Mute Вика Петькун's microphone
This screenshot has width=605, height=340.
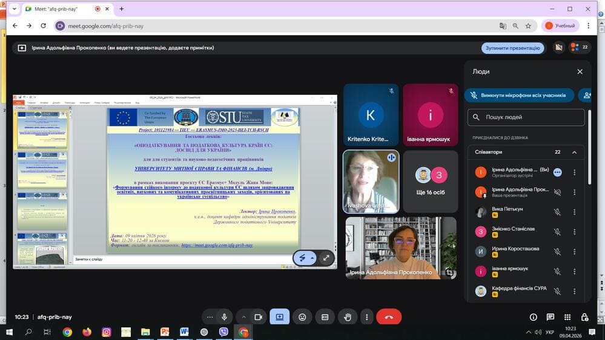click(557, 212)
